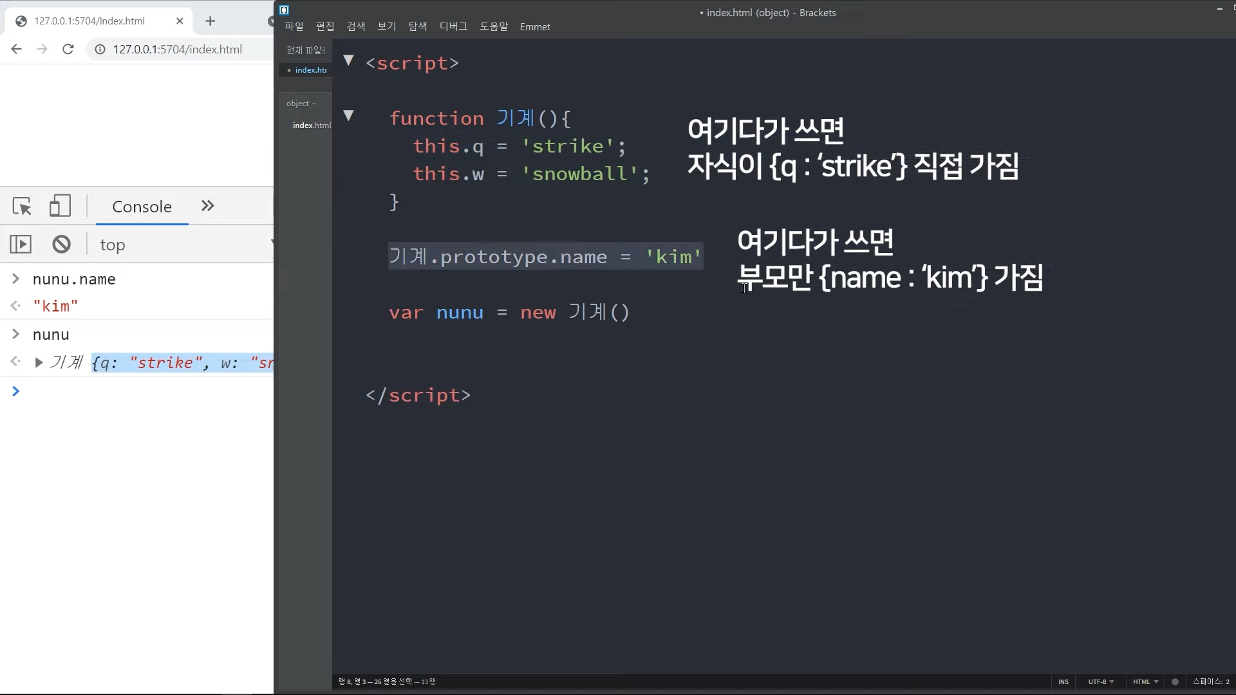Collapse the script tag fold triangle
This screenshot has width=1236, height=695.
point(348,60)
